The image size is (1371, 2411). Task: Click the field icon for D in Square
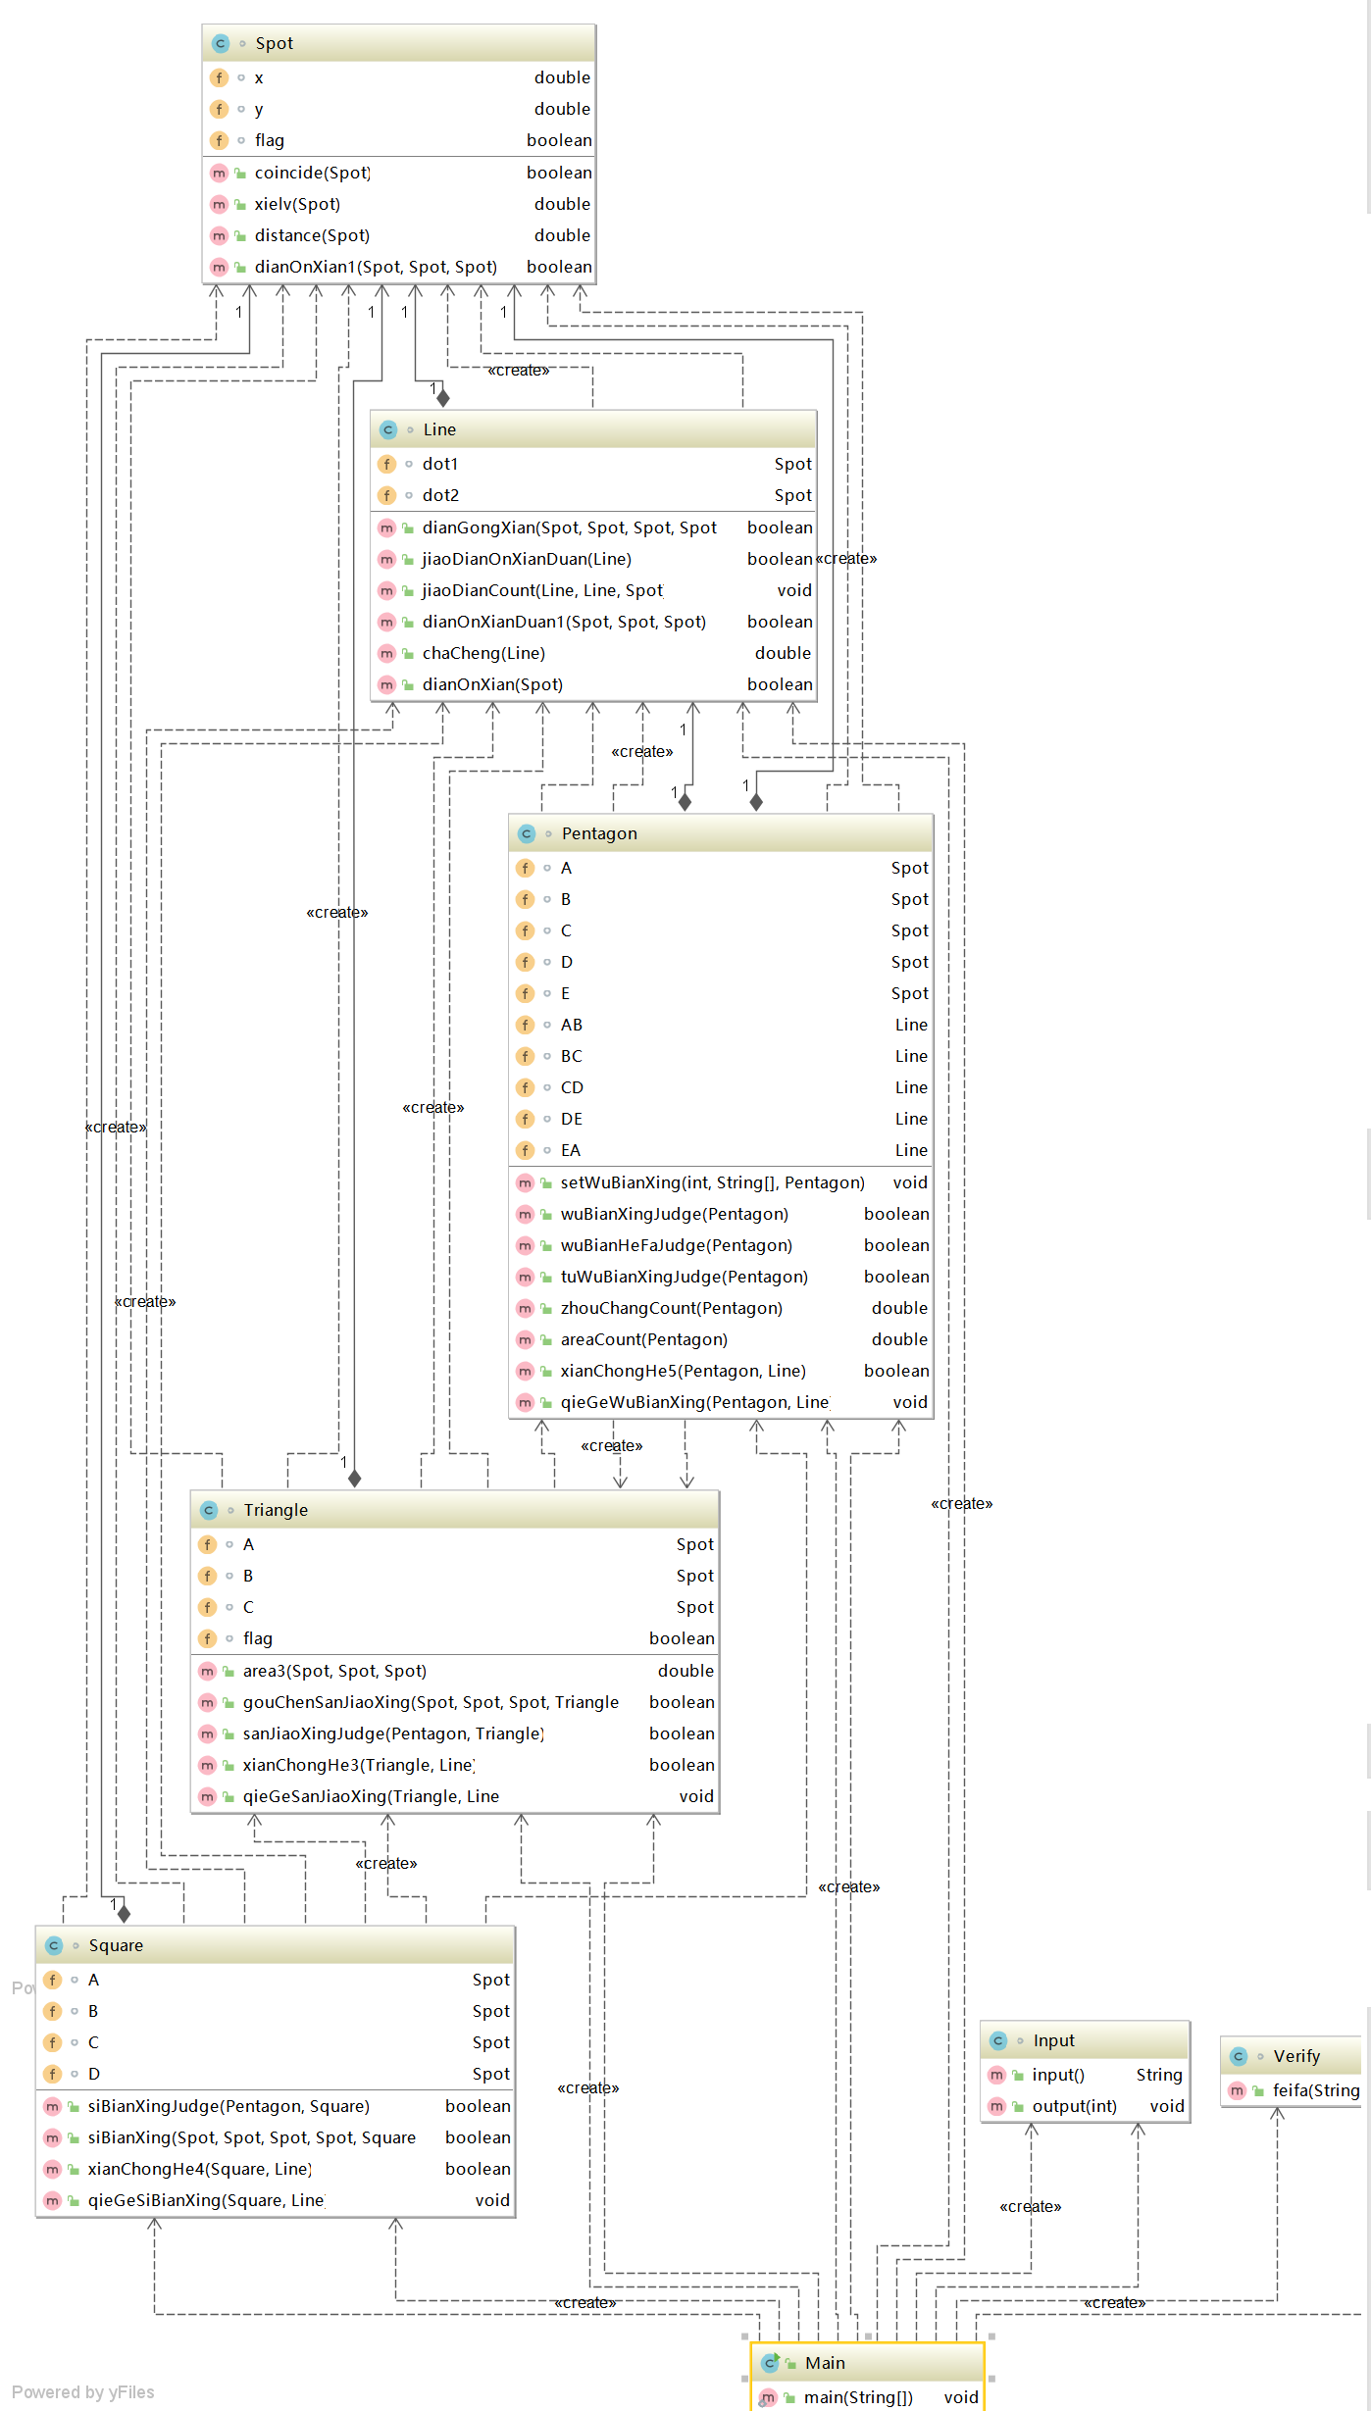point(53,2074)
